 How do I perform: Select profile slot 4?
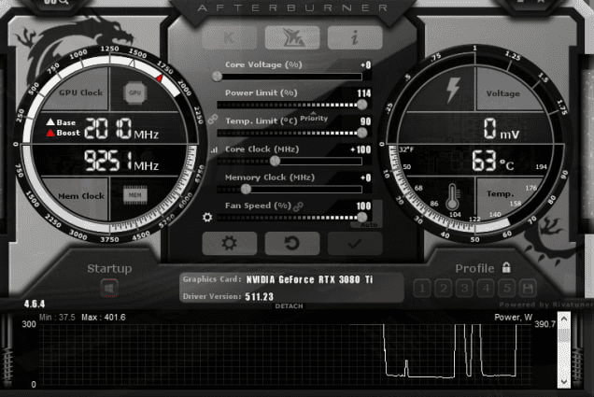[486, 289]
